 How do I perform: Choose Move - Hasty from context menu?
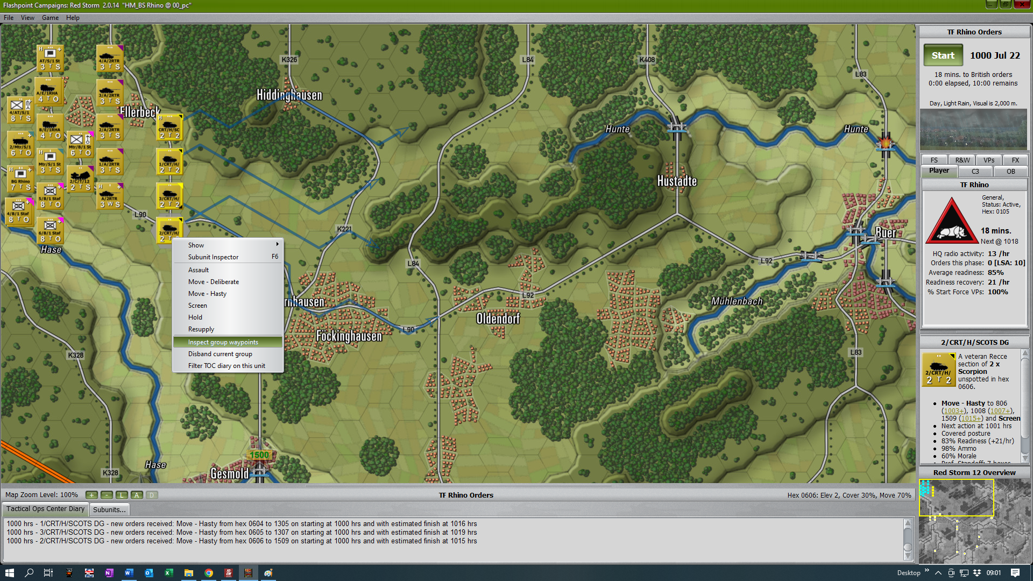pos(207,294)
